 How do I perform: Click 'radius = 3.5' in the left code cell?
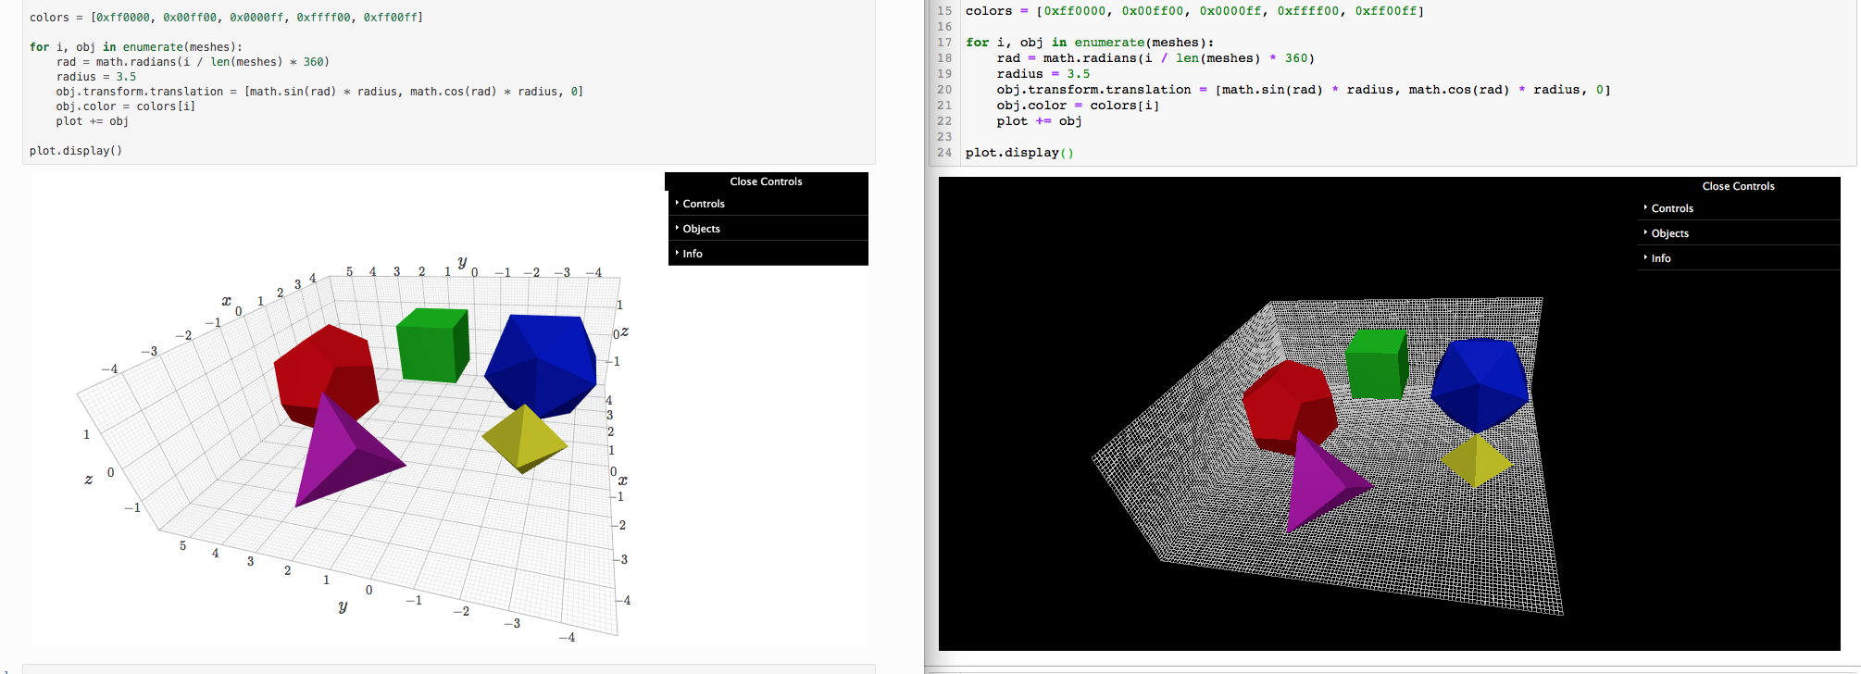coord(95,77)
